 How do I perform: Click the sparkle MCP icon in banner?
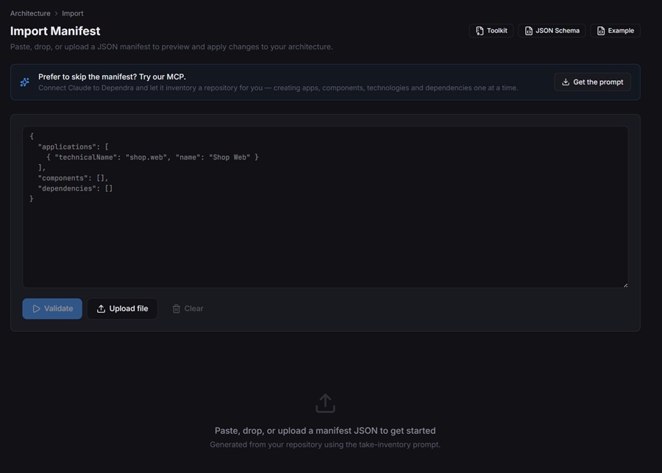pyautogui.click(x=25, y=82)
